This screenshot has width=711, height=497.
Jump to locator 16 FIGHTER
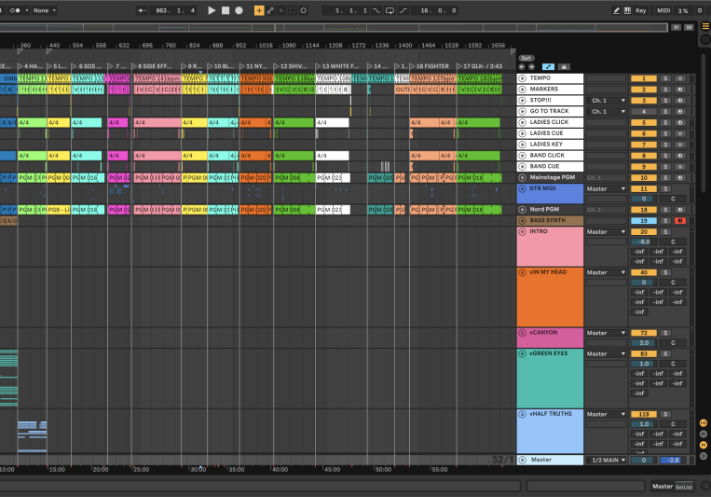tap(430, 66)
